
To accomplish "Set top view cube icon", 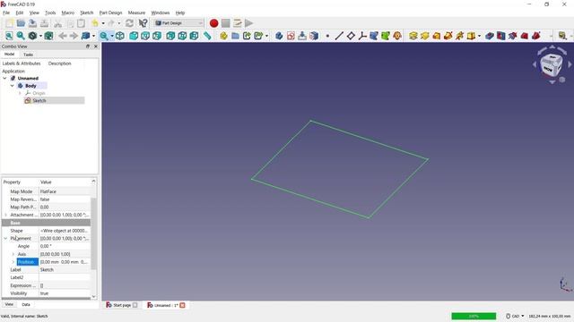I will 145,36.
